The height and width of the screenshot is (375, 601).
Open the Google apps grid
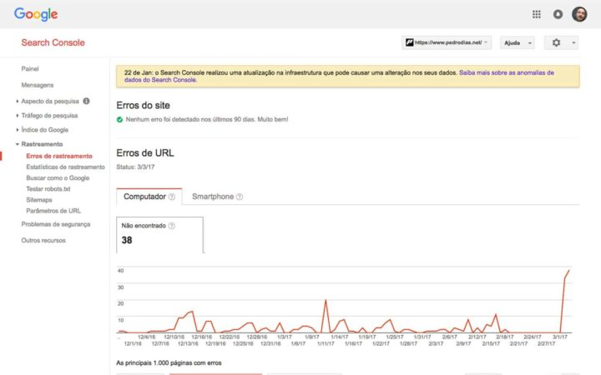pyautogui.click(x=536, y=14)
